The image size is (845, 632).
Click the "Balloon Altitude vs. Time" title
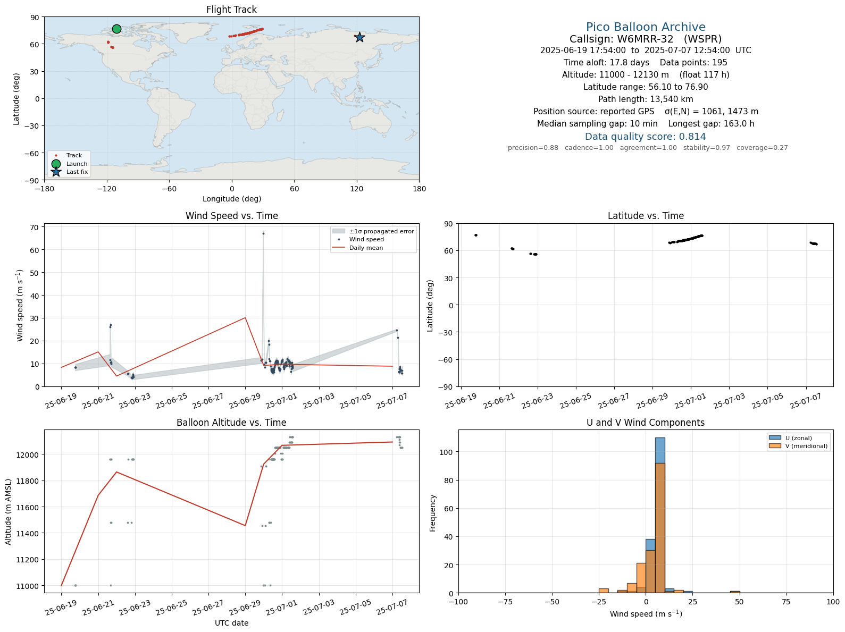pos(231,423)
